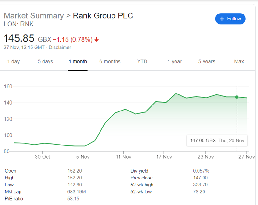Click the 145.85 current price
258x205 pixels.
[x=19, y=38]
